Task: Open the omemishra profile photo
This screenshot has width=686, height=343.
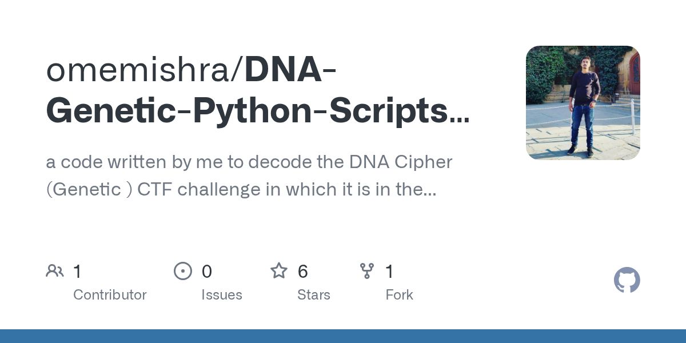Action: (583, 103)
